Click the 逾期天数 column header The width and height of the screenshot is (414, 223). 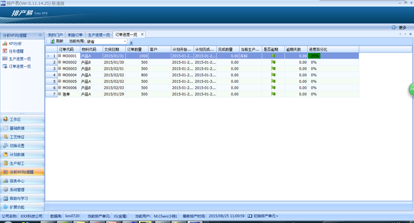[x=296, y=50]
